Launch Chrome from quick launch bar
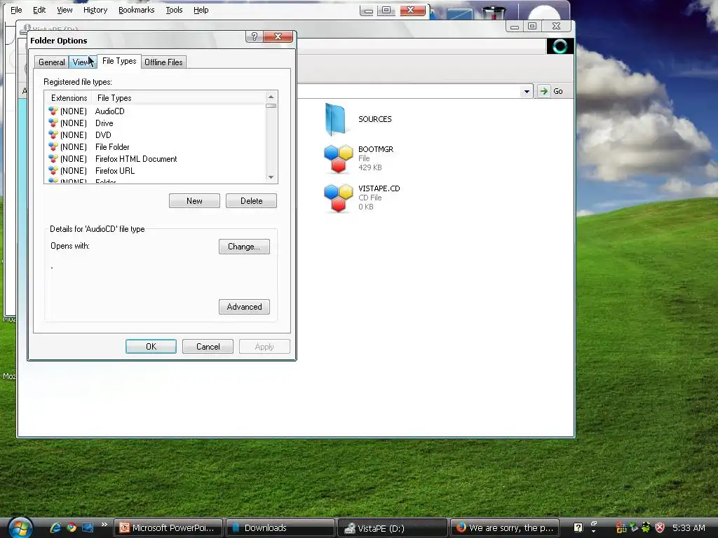The height and width of the screenshot is (538, 718). tap(72, 527)
